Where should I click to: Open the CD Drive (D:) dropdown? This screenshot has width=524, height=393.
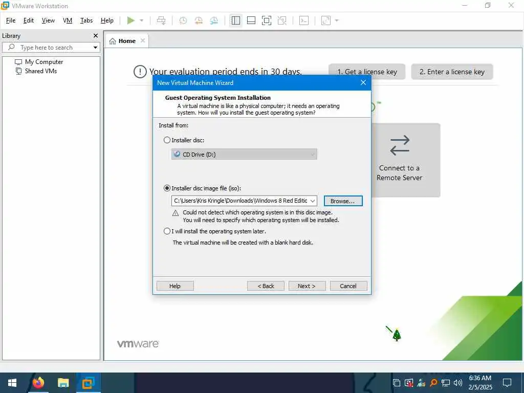(244, 154)
